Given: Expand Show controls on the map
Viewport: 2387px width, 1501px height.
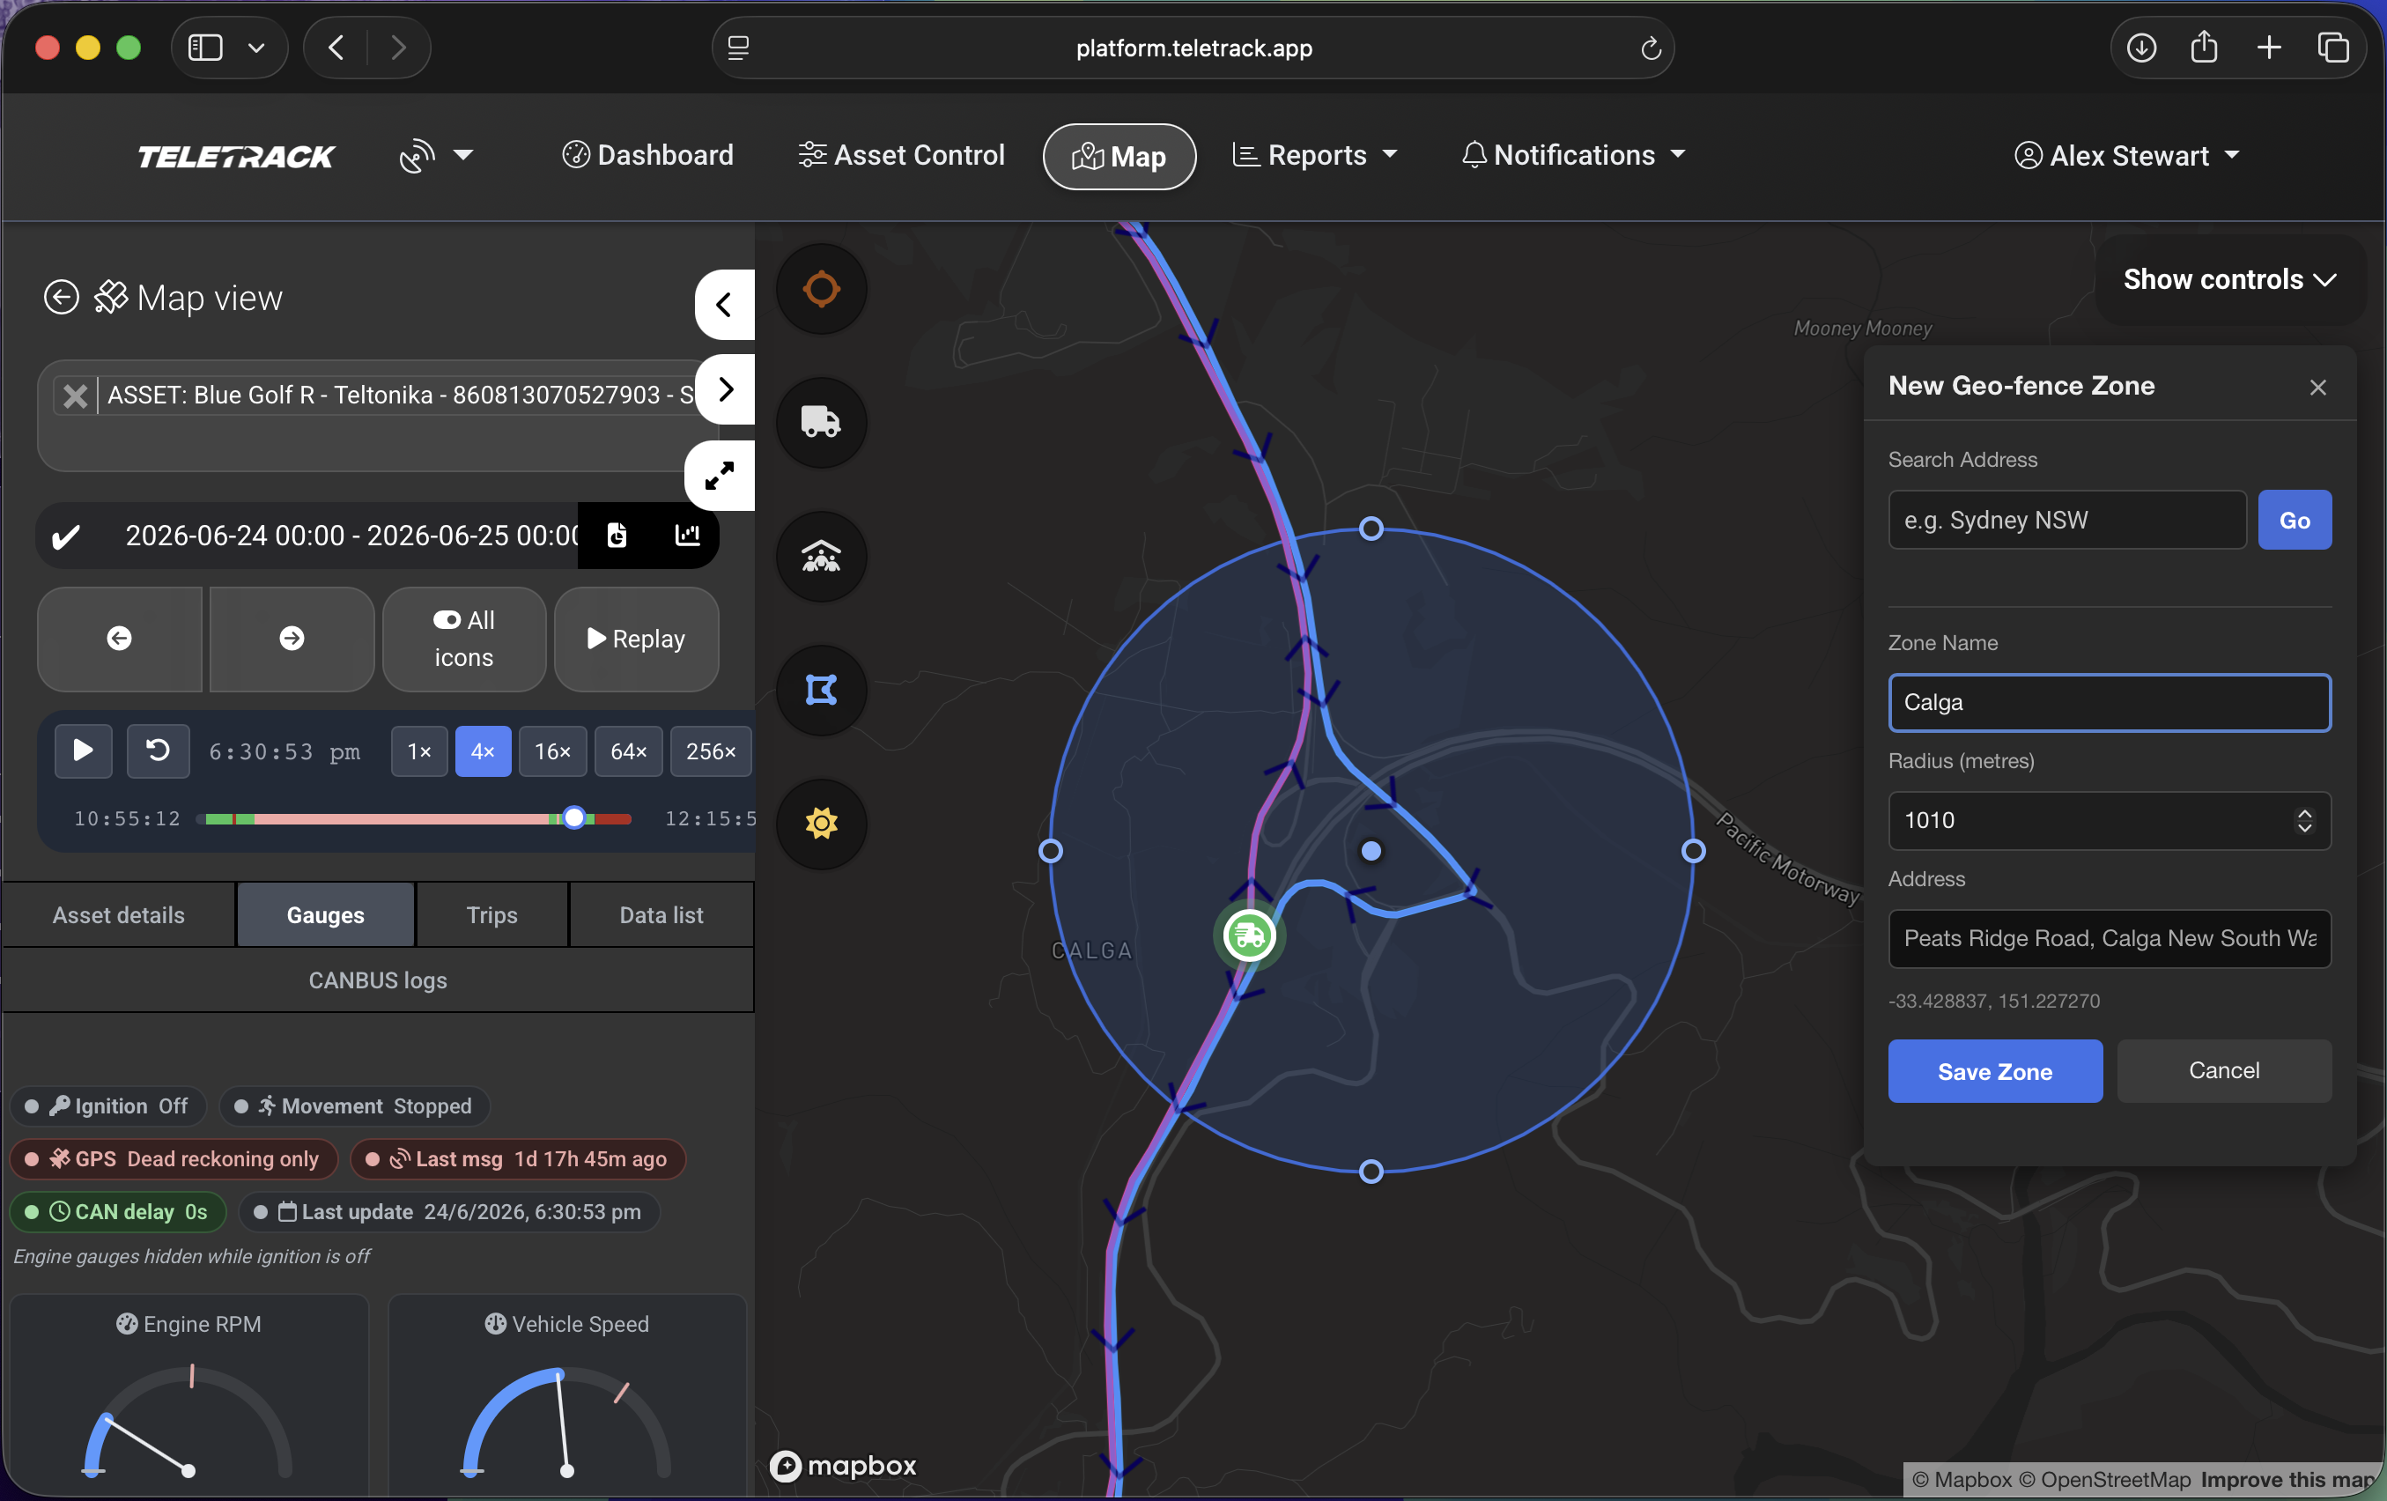Looking at the screenshot, I should click(x=2229, y=279).
